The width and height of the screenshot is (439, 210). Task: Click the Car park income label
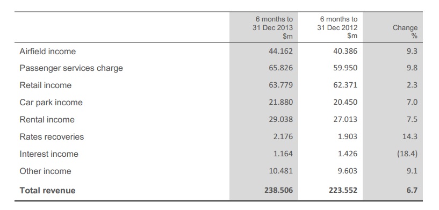pos(51,103)
